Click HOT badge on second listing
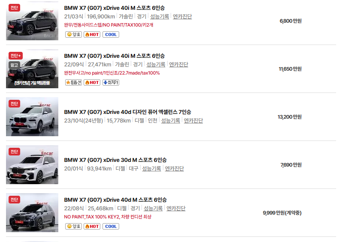 (92, 82)
